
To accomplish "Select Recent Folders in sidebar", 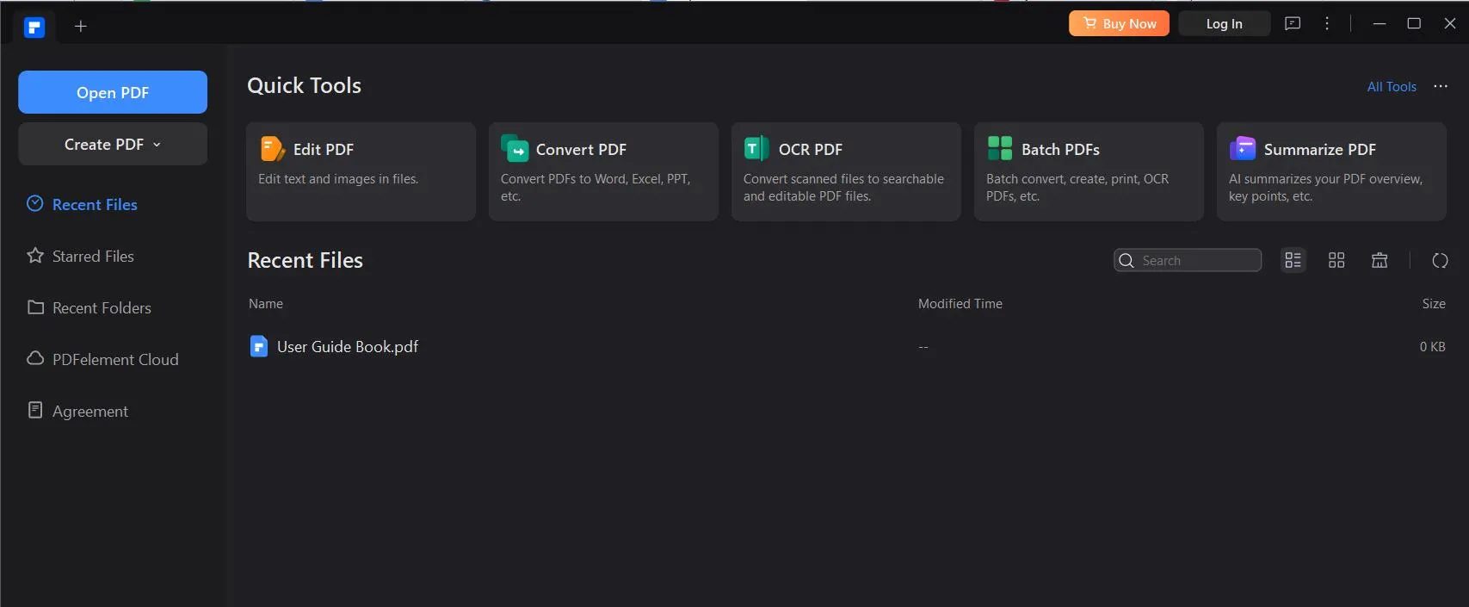I will pyautogui.click(x=102, y=307).
